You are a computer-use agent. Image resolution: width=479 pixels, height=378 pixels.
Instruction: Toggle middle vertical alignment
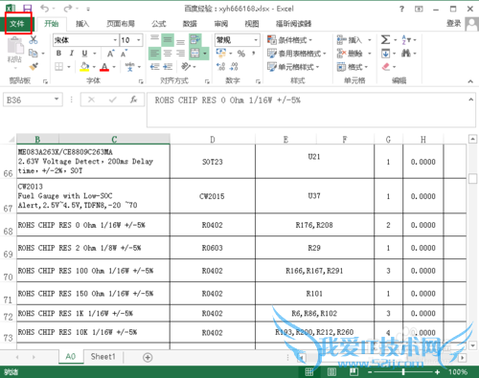click(x=168, y=40)
